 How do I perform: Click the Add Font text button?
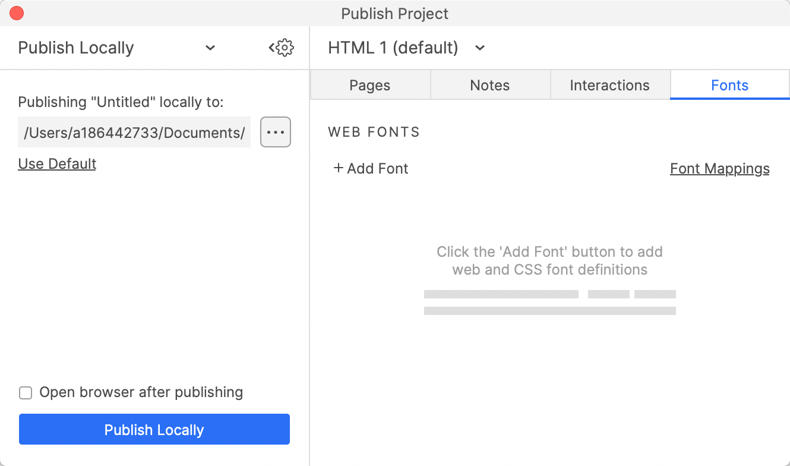[378, 169]
